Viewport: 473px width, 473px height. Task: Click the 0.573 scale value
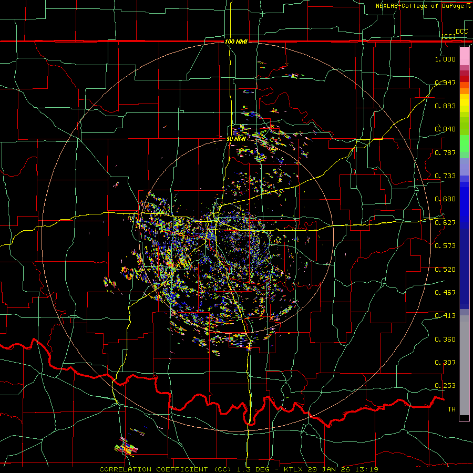pyautogui.click(x=445, y=246)
